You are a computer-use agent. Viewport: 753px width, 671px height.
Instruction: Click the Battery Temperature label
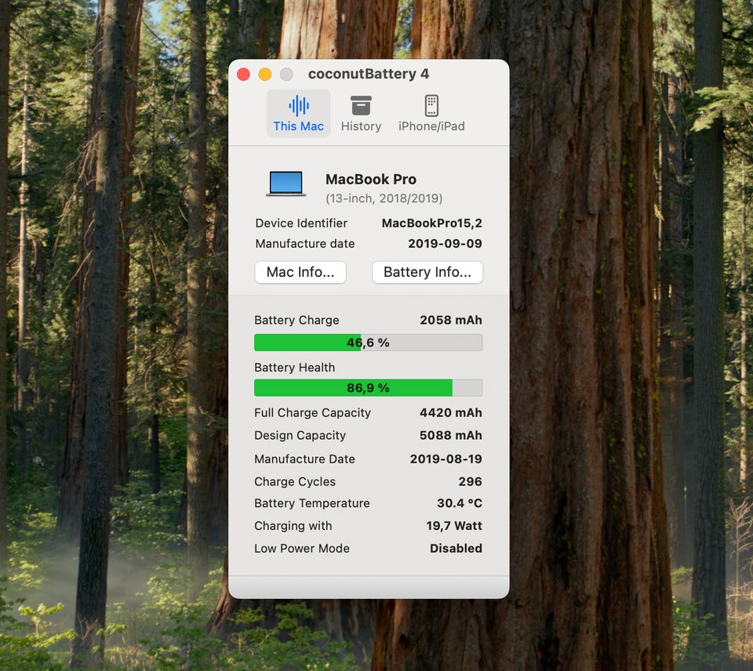point(312,503)
